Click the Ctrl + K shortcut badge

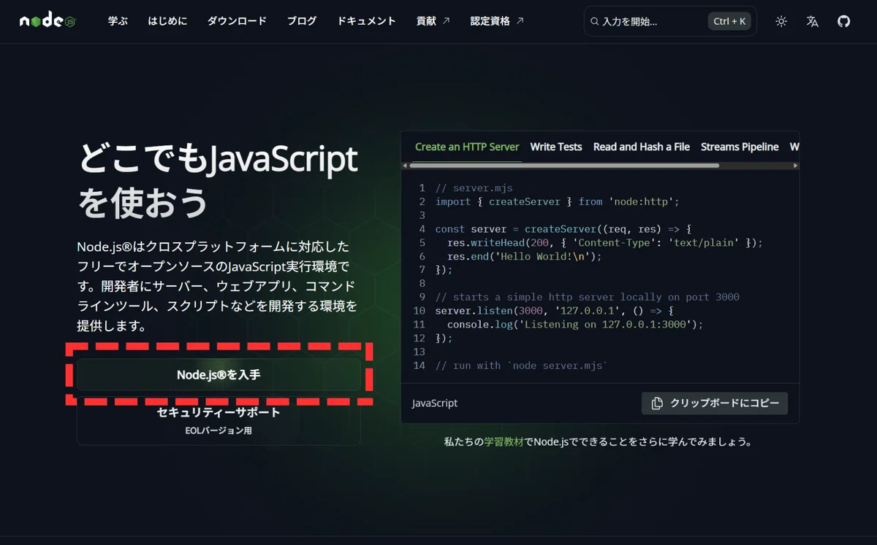point(729,22)
